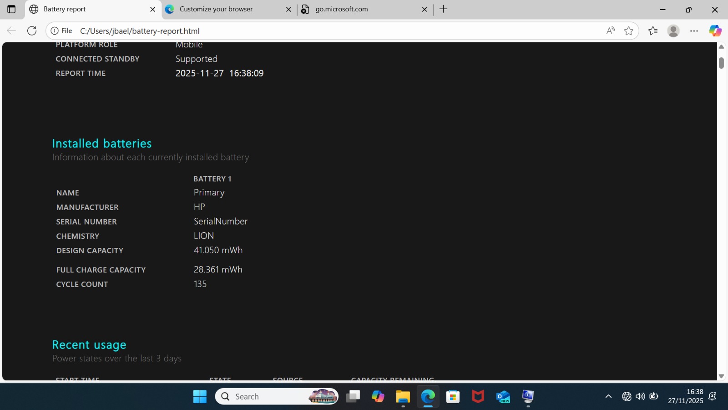This screenshot has width=728, height=410.
Task: Click the Refresh page icon
Action: [32, 31]
